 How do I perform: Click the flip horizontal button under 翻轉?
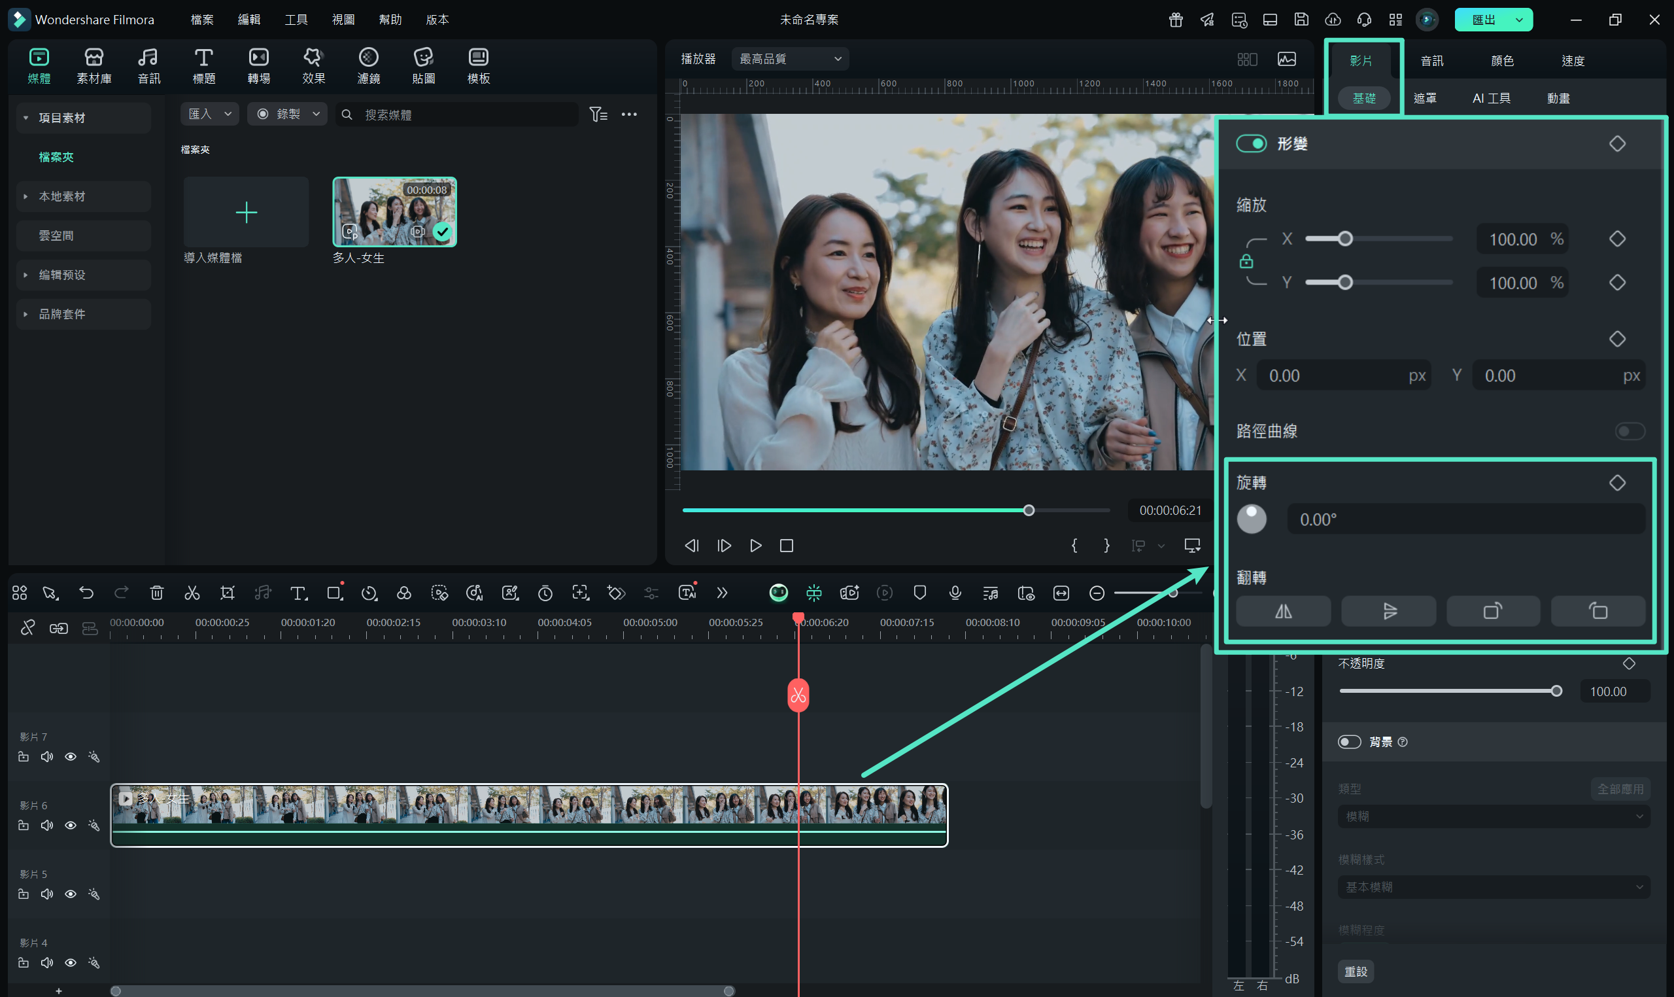click(1283, 612)
